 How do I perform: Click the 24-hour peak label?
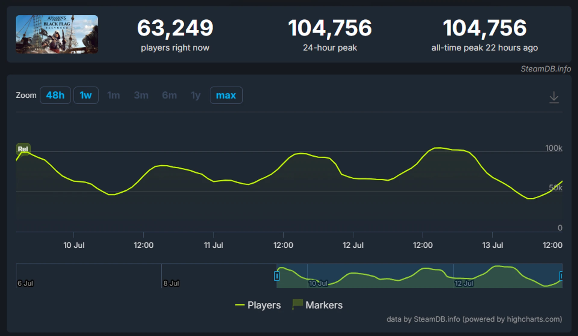(x=330, y=48)
